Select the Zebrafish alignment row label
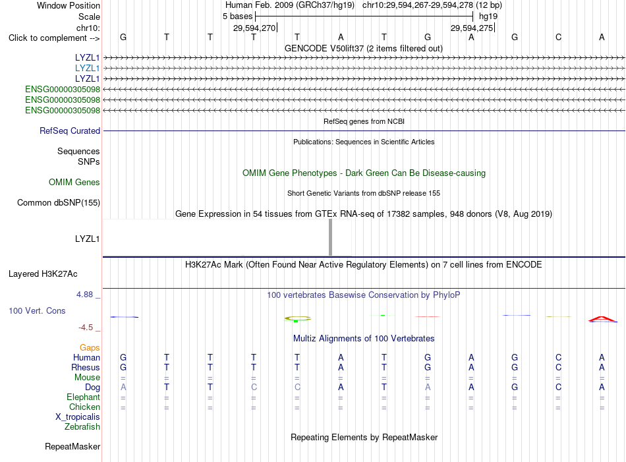 [82, 427]
